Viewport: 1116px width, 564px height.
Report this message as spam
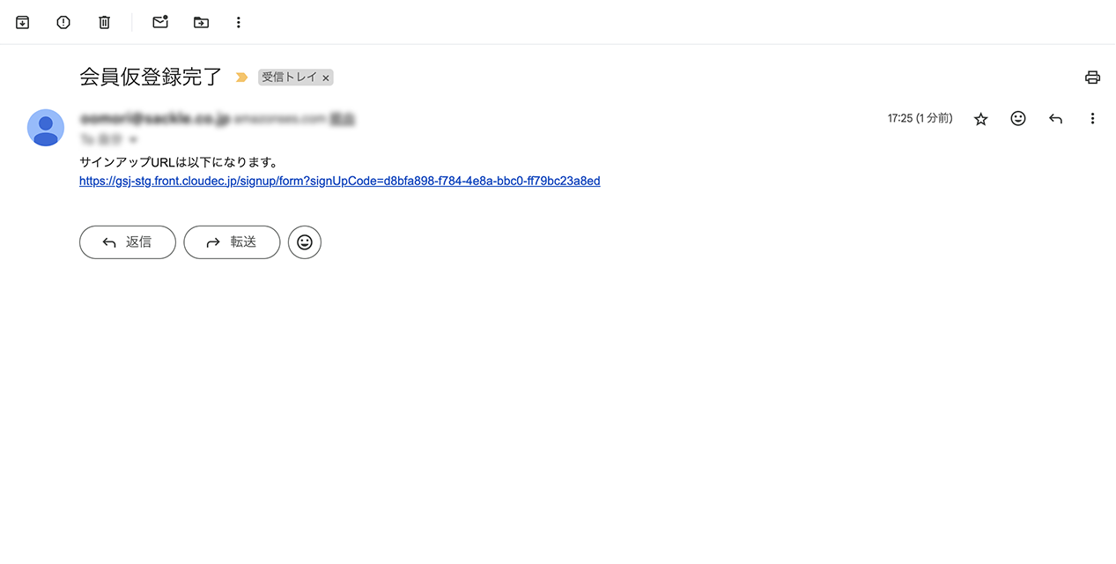[x=63, y=22]
